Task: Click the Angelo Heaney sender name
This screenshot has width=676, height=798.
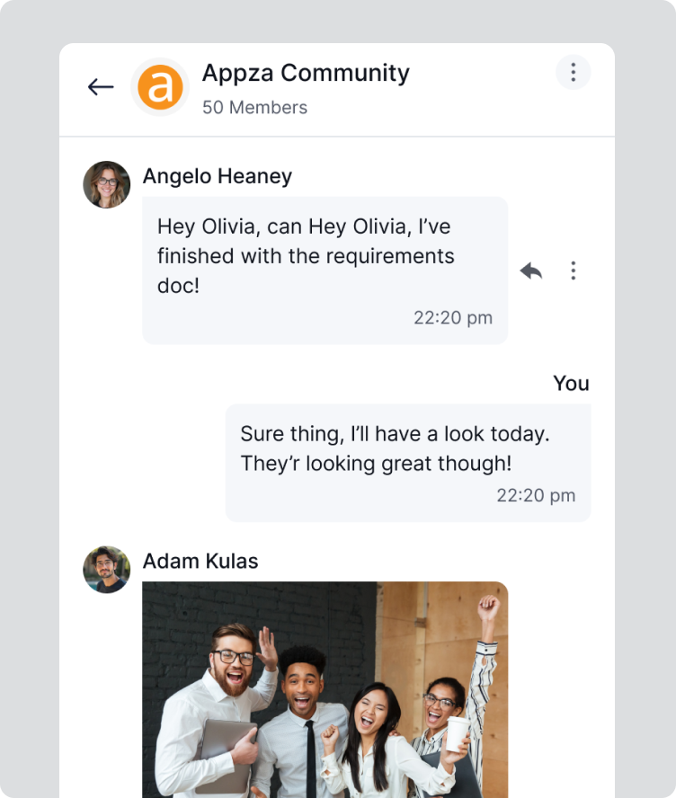Action: coord(218,176)
